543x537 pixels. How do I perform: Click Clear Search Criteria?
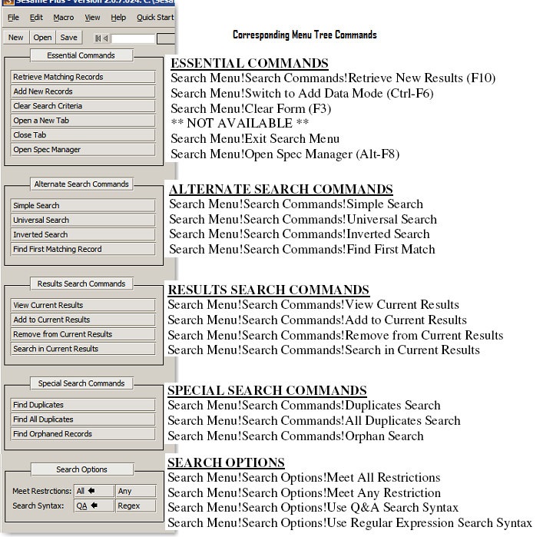pyautogui.click(x=83, y=106)
